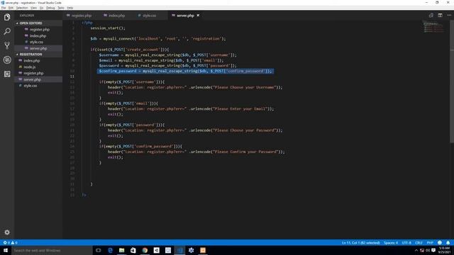Image resolution: width=454 pixels, height=255 pixels.
Task: Click the split editor icon
Action: tap(440, 16)
